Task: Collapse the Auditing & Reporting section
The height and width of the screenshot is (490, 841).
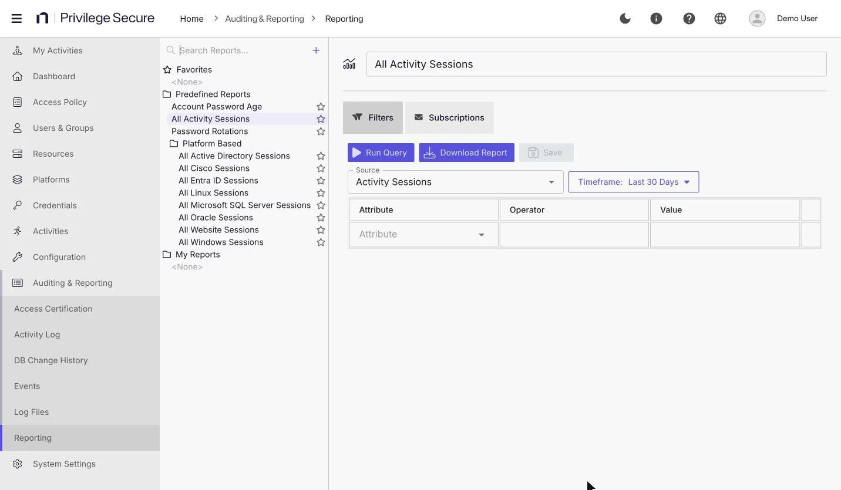Action: 80,283
